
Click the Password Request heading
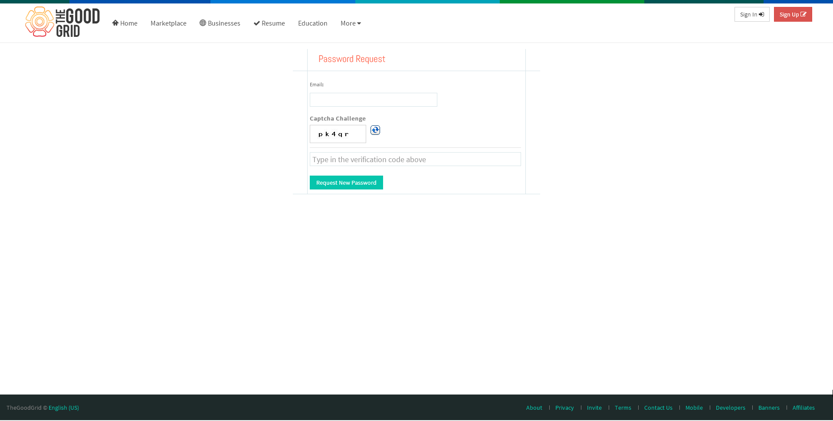(352, 59)
